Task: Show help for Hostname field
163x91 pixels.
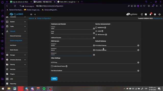Action: click(94, 29)
